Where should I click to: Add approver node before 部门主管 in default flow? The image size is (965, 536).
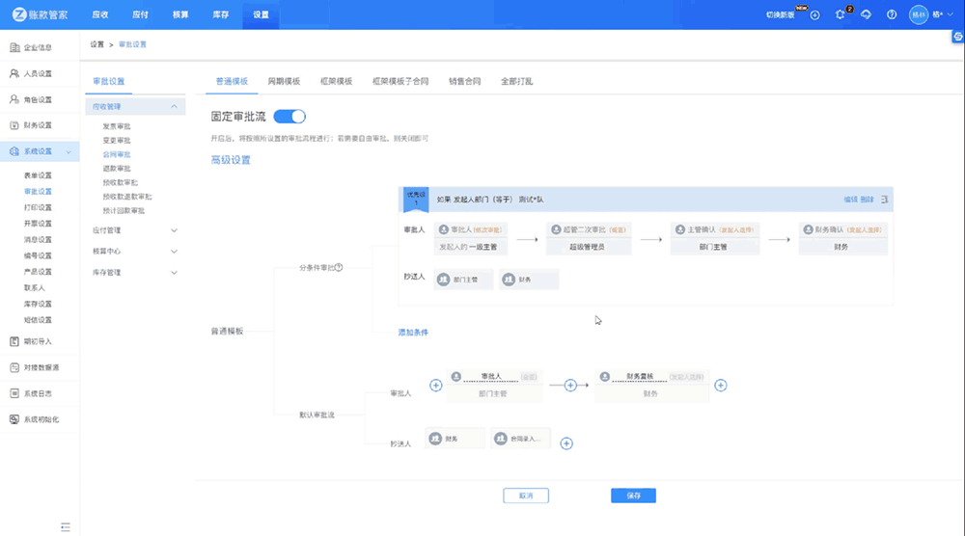435,385
